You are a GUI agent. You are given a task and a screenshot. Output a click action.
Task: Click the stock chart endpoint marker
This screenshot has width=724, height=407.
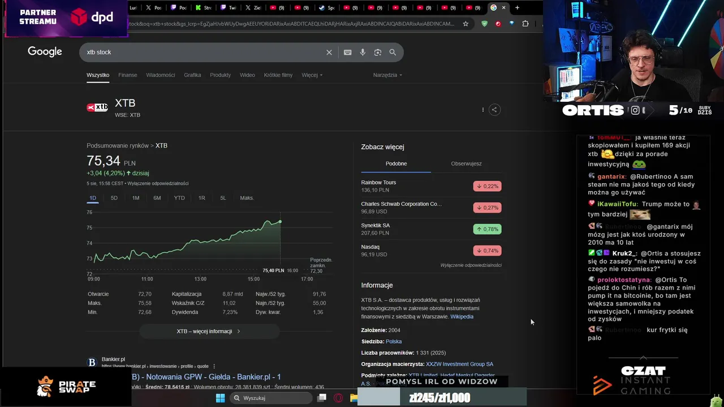click(280, 222)
